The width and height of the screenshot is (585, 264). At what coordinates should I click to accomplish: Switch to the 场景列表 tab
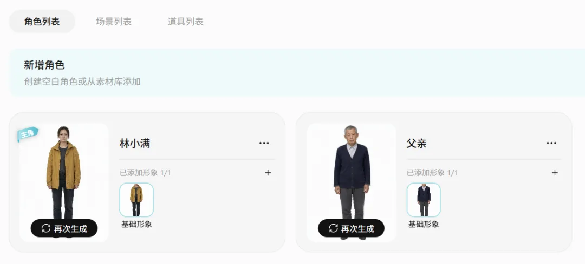[114, 22]
